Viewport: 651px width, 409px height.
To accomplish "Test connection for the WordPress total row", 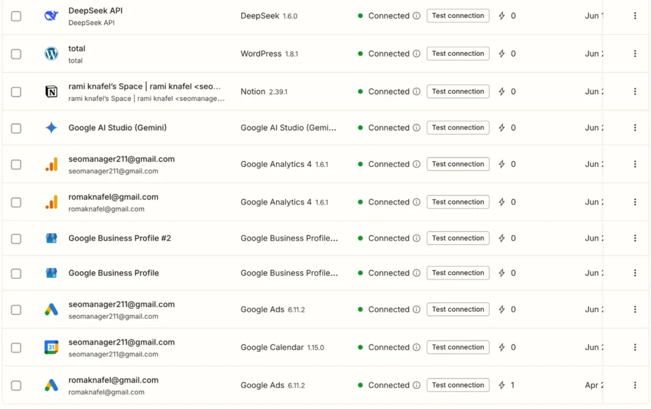I will (x=458, y=53).
